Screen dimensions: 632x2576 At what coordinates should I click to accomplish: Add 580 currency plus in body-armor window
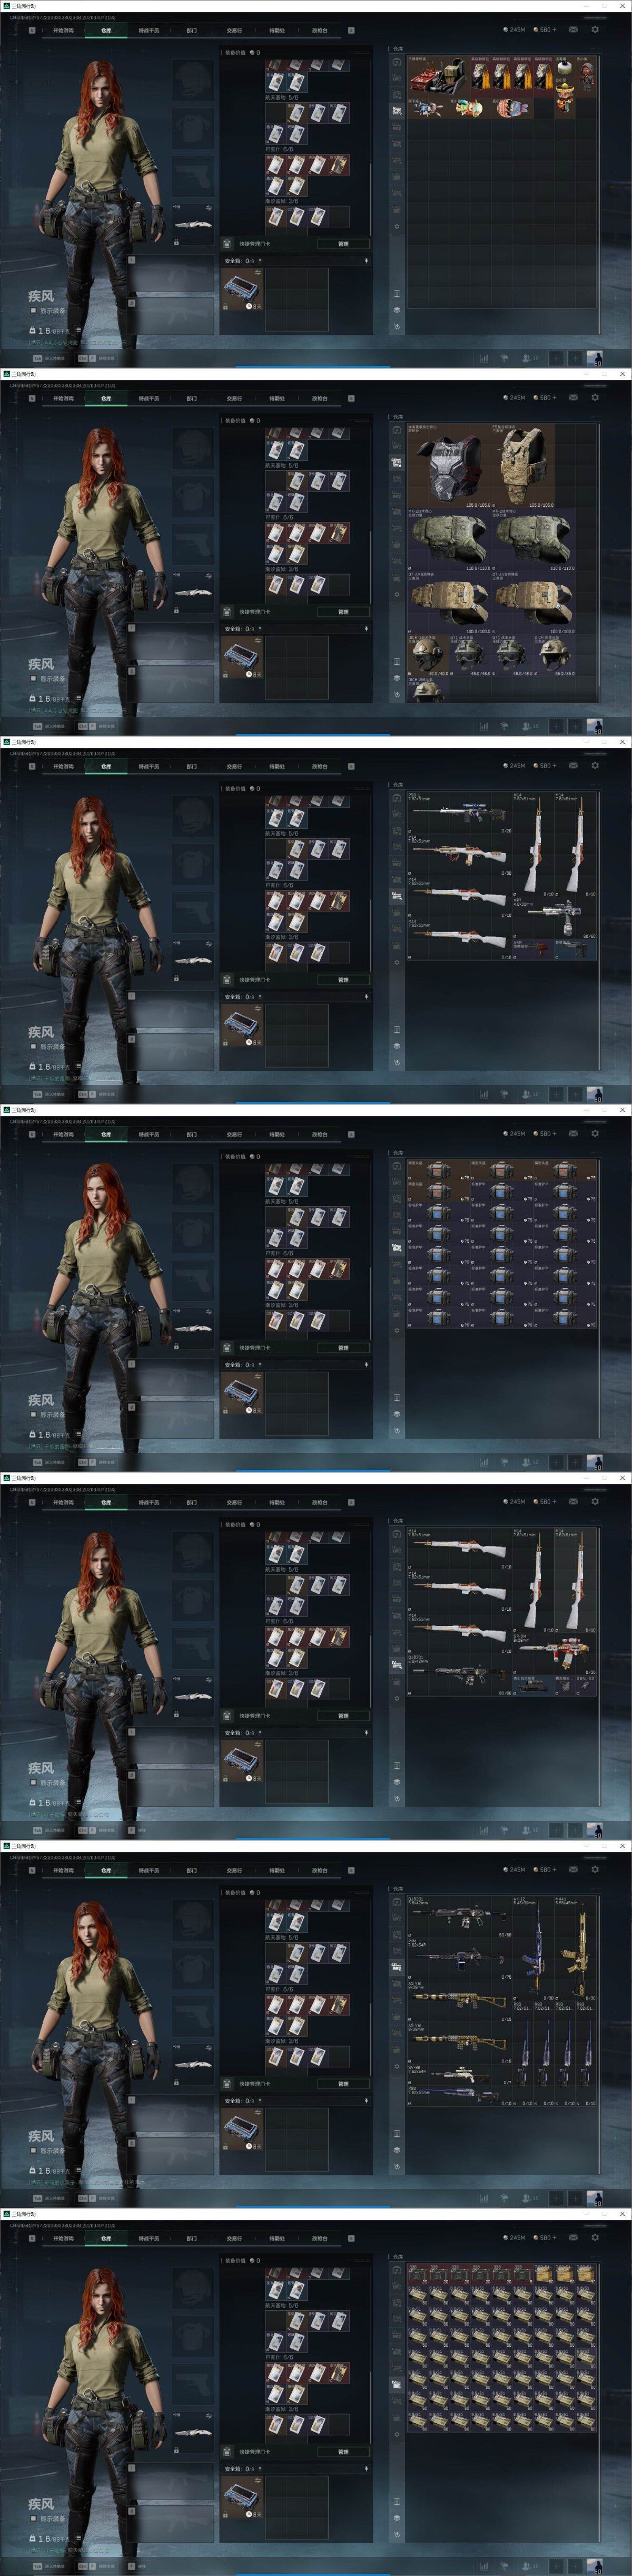[x=554, y=397]
